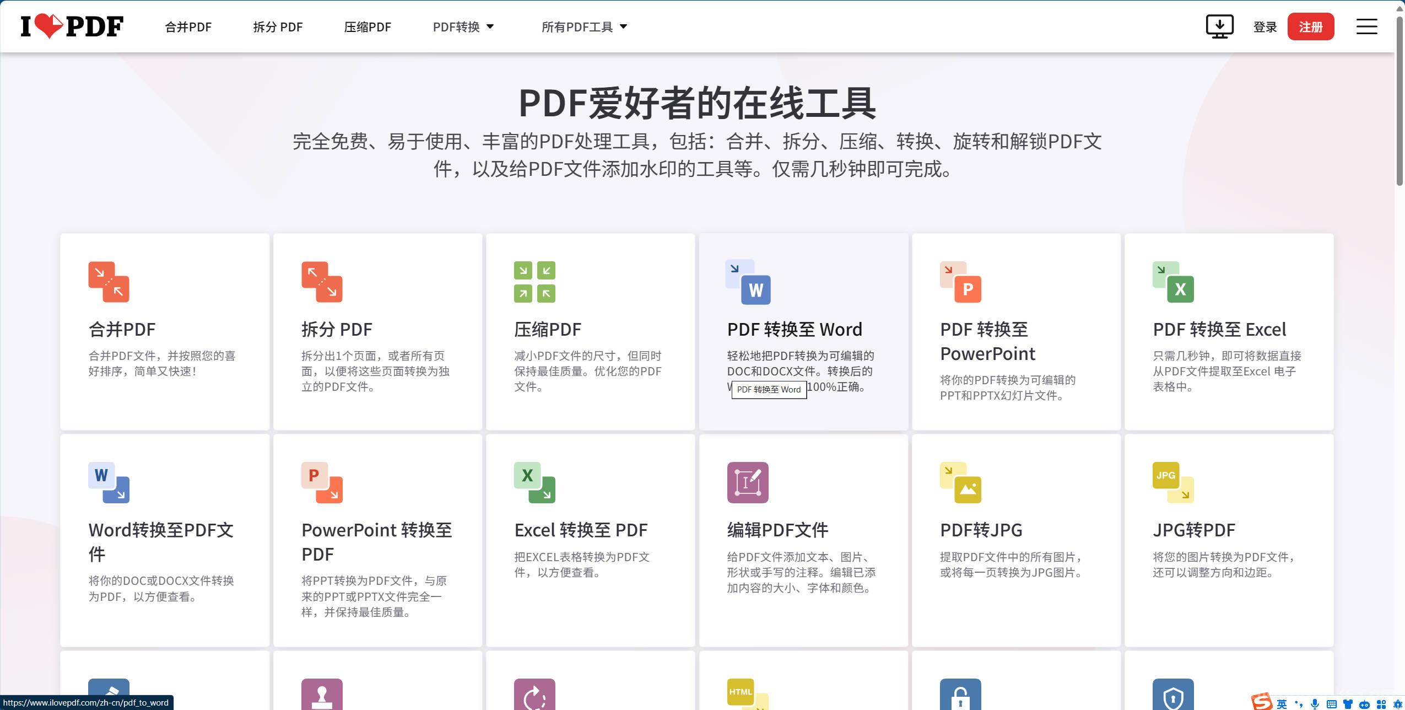Screen dimensions: 1405x710
Task: Click the IME soft keyboard icon
Action: click(x=1331, y=704)
